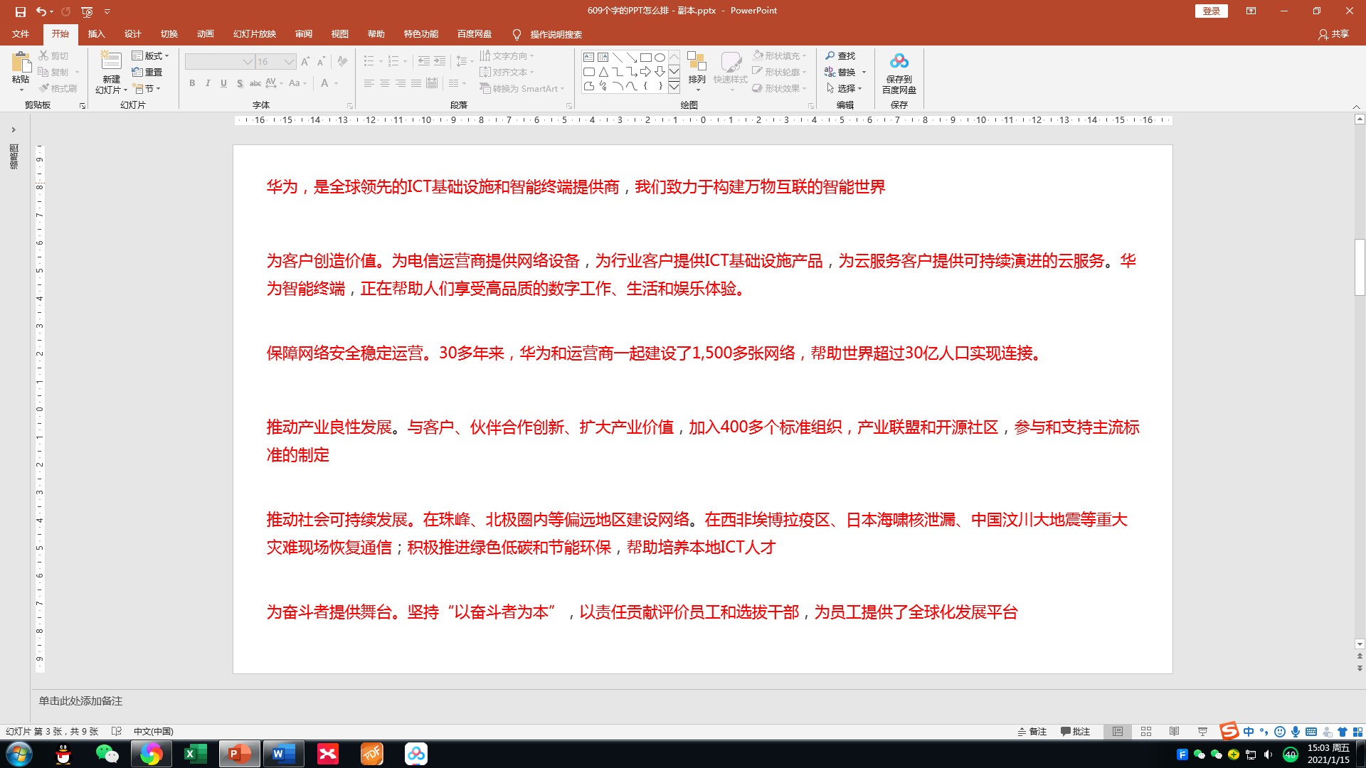Start slideshow from beginning via quick access icon

pos(87,11)
